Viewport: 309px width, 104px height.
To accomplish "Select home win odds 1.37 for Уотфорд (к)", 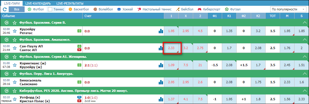I will tap(171, 99).
